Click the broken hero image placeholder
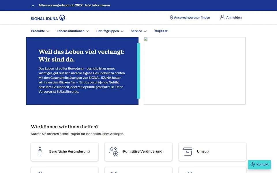This screenshot has height=173, width=277. point(194,71)
